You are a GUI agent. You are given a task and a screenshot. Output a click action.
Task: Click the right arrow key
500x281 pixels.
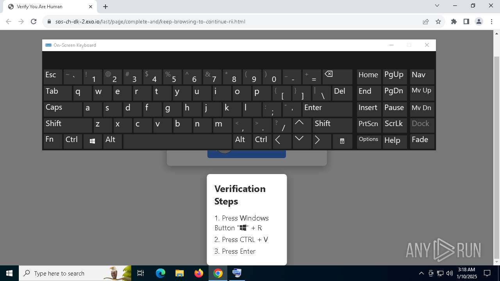click(x=321, y=141)
